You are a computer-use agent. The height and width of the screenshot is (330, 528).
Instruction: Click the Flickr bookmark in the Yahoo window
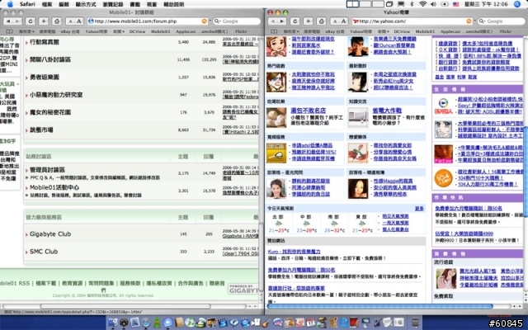coord(506,31)
